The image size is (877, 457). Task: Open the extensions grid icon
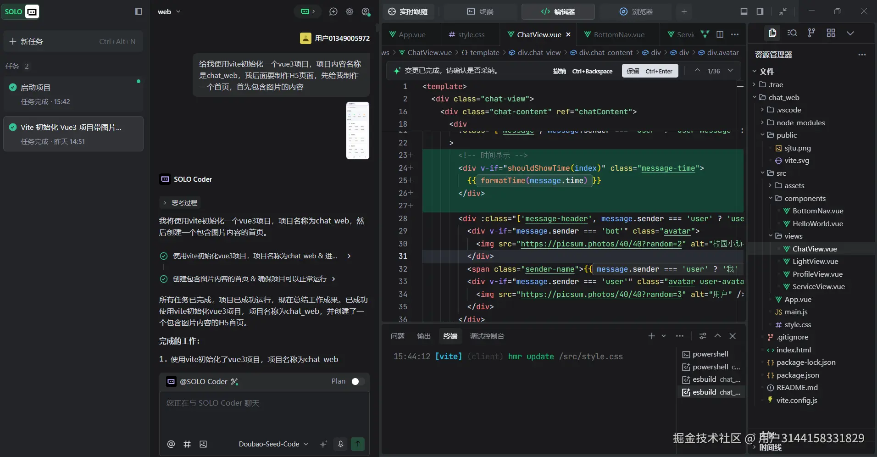pyautogui.click(x=831, y=33)
